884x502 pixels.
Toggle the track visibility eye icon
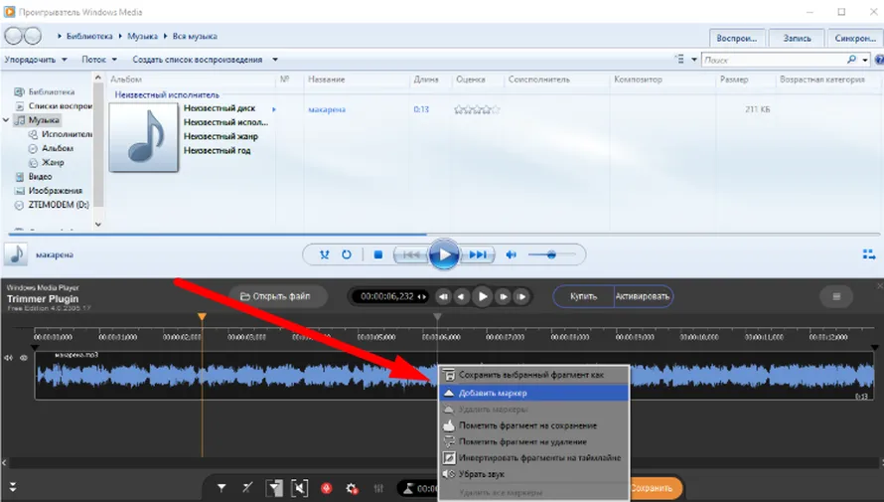(x=24, y=358)
